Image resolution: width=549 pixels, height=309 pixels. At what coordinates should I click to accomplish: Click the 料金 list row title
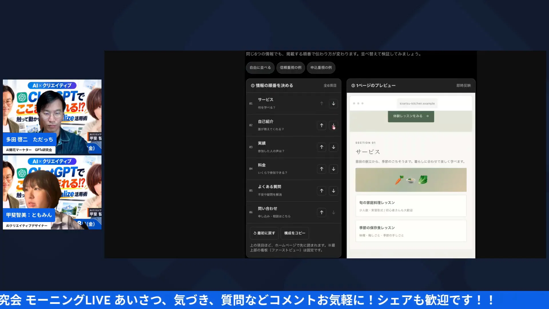tap(262, 165)
